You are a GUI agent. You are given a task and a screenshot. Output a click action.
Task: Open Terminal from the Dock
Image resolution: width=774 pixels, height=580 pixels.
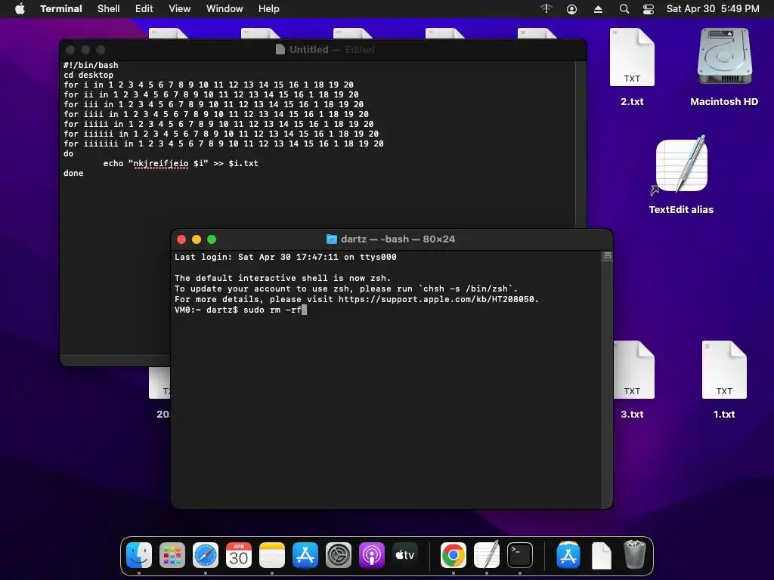520,555
